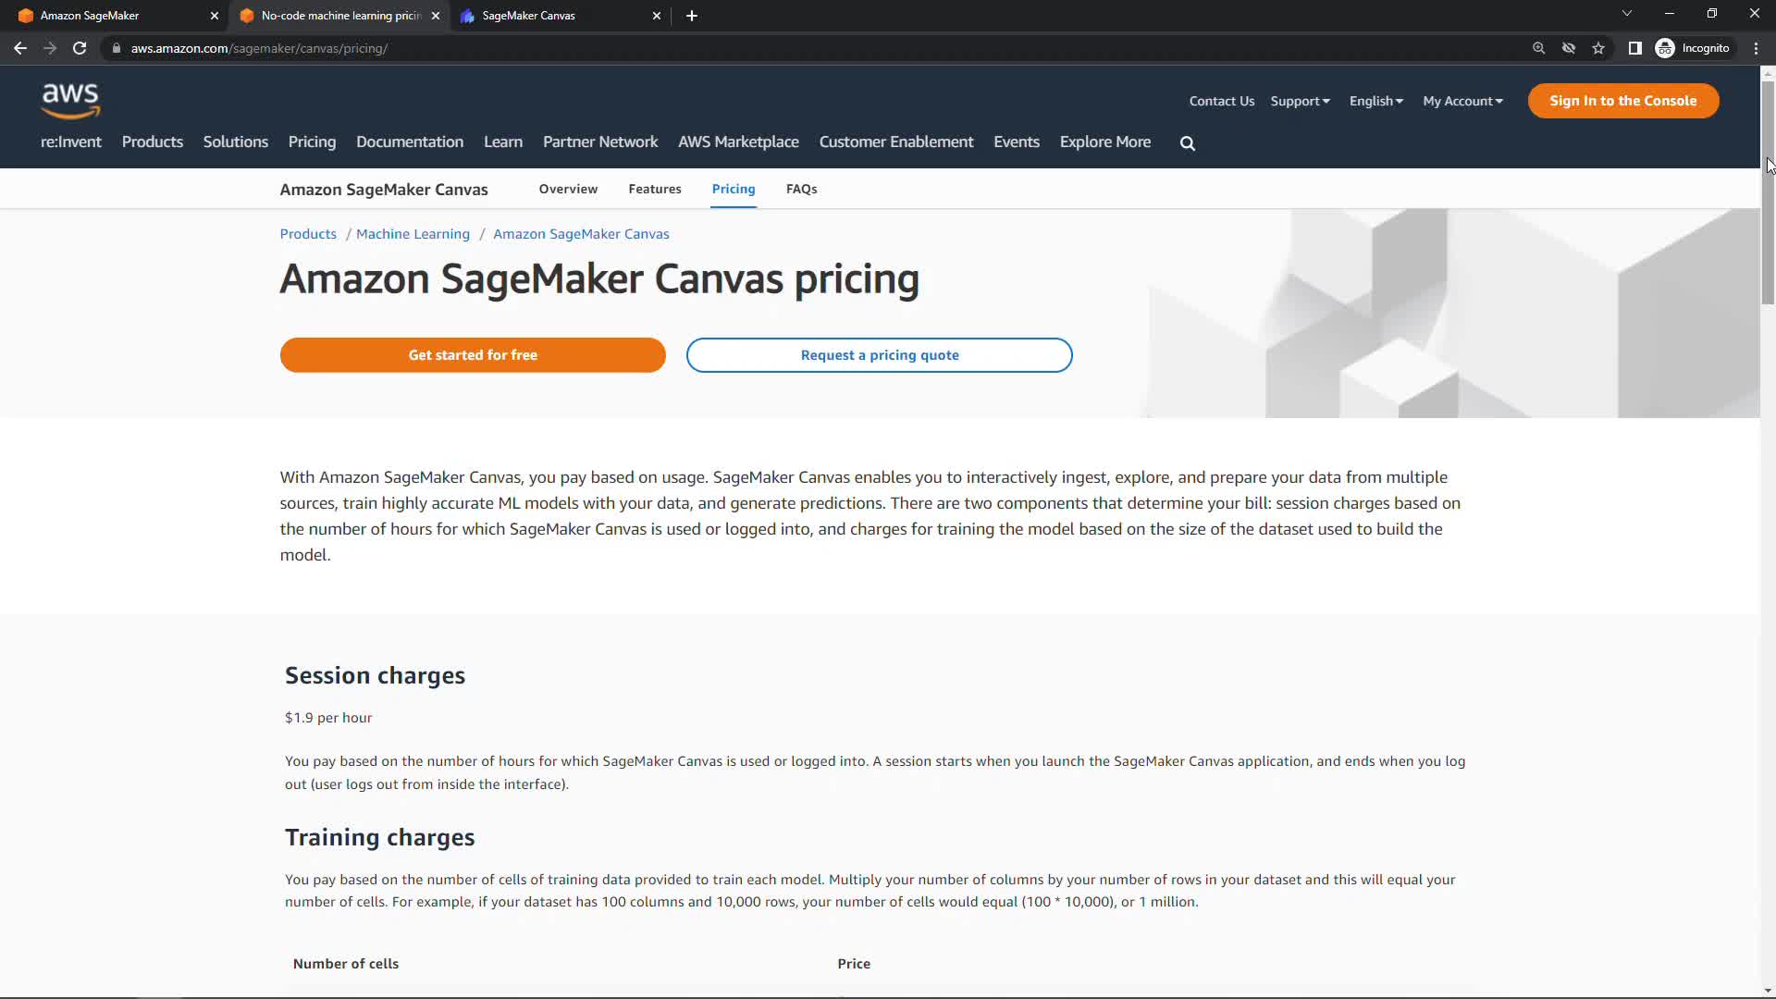Screen dimensions: 1776x999
Task: Expand the Support dropdown
Action: click(x=1300, y=101)
